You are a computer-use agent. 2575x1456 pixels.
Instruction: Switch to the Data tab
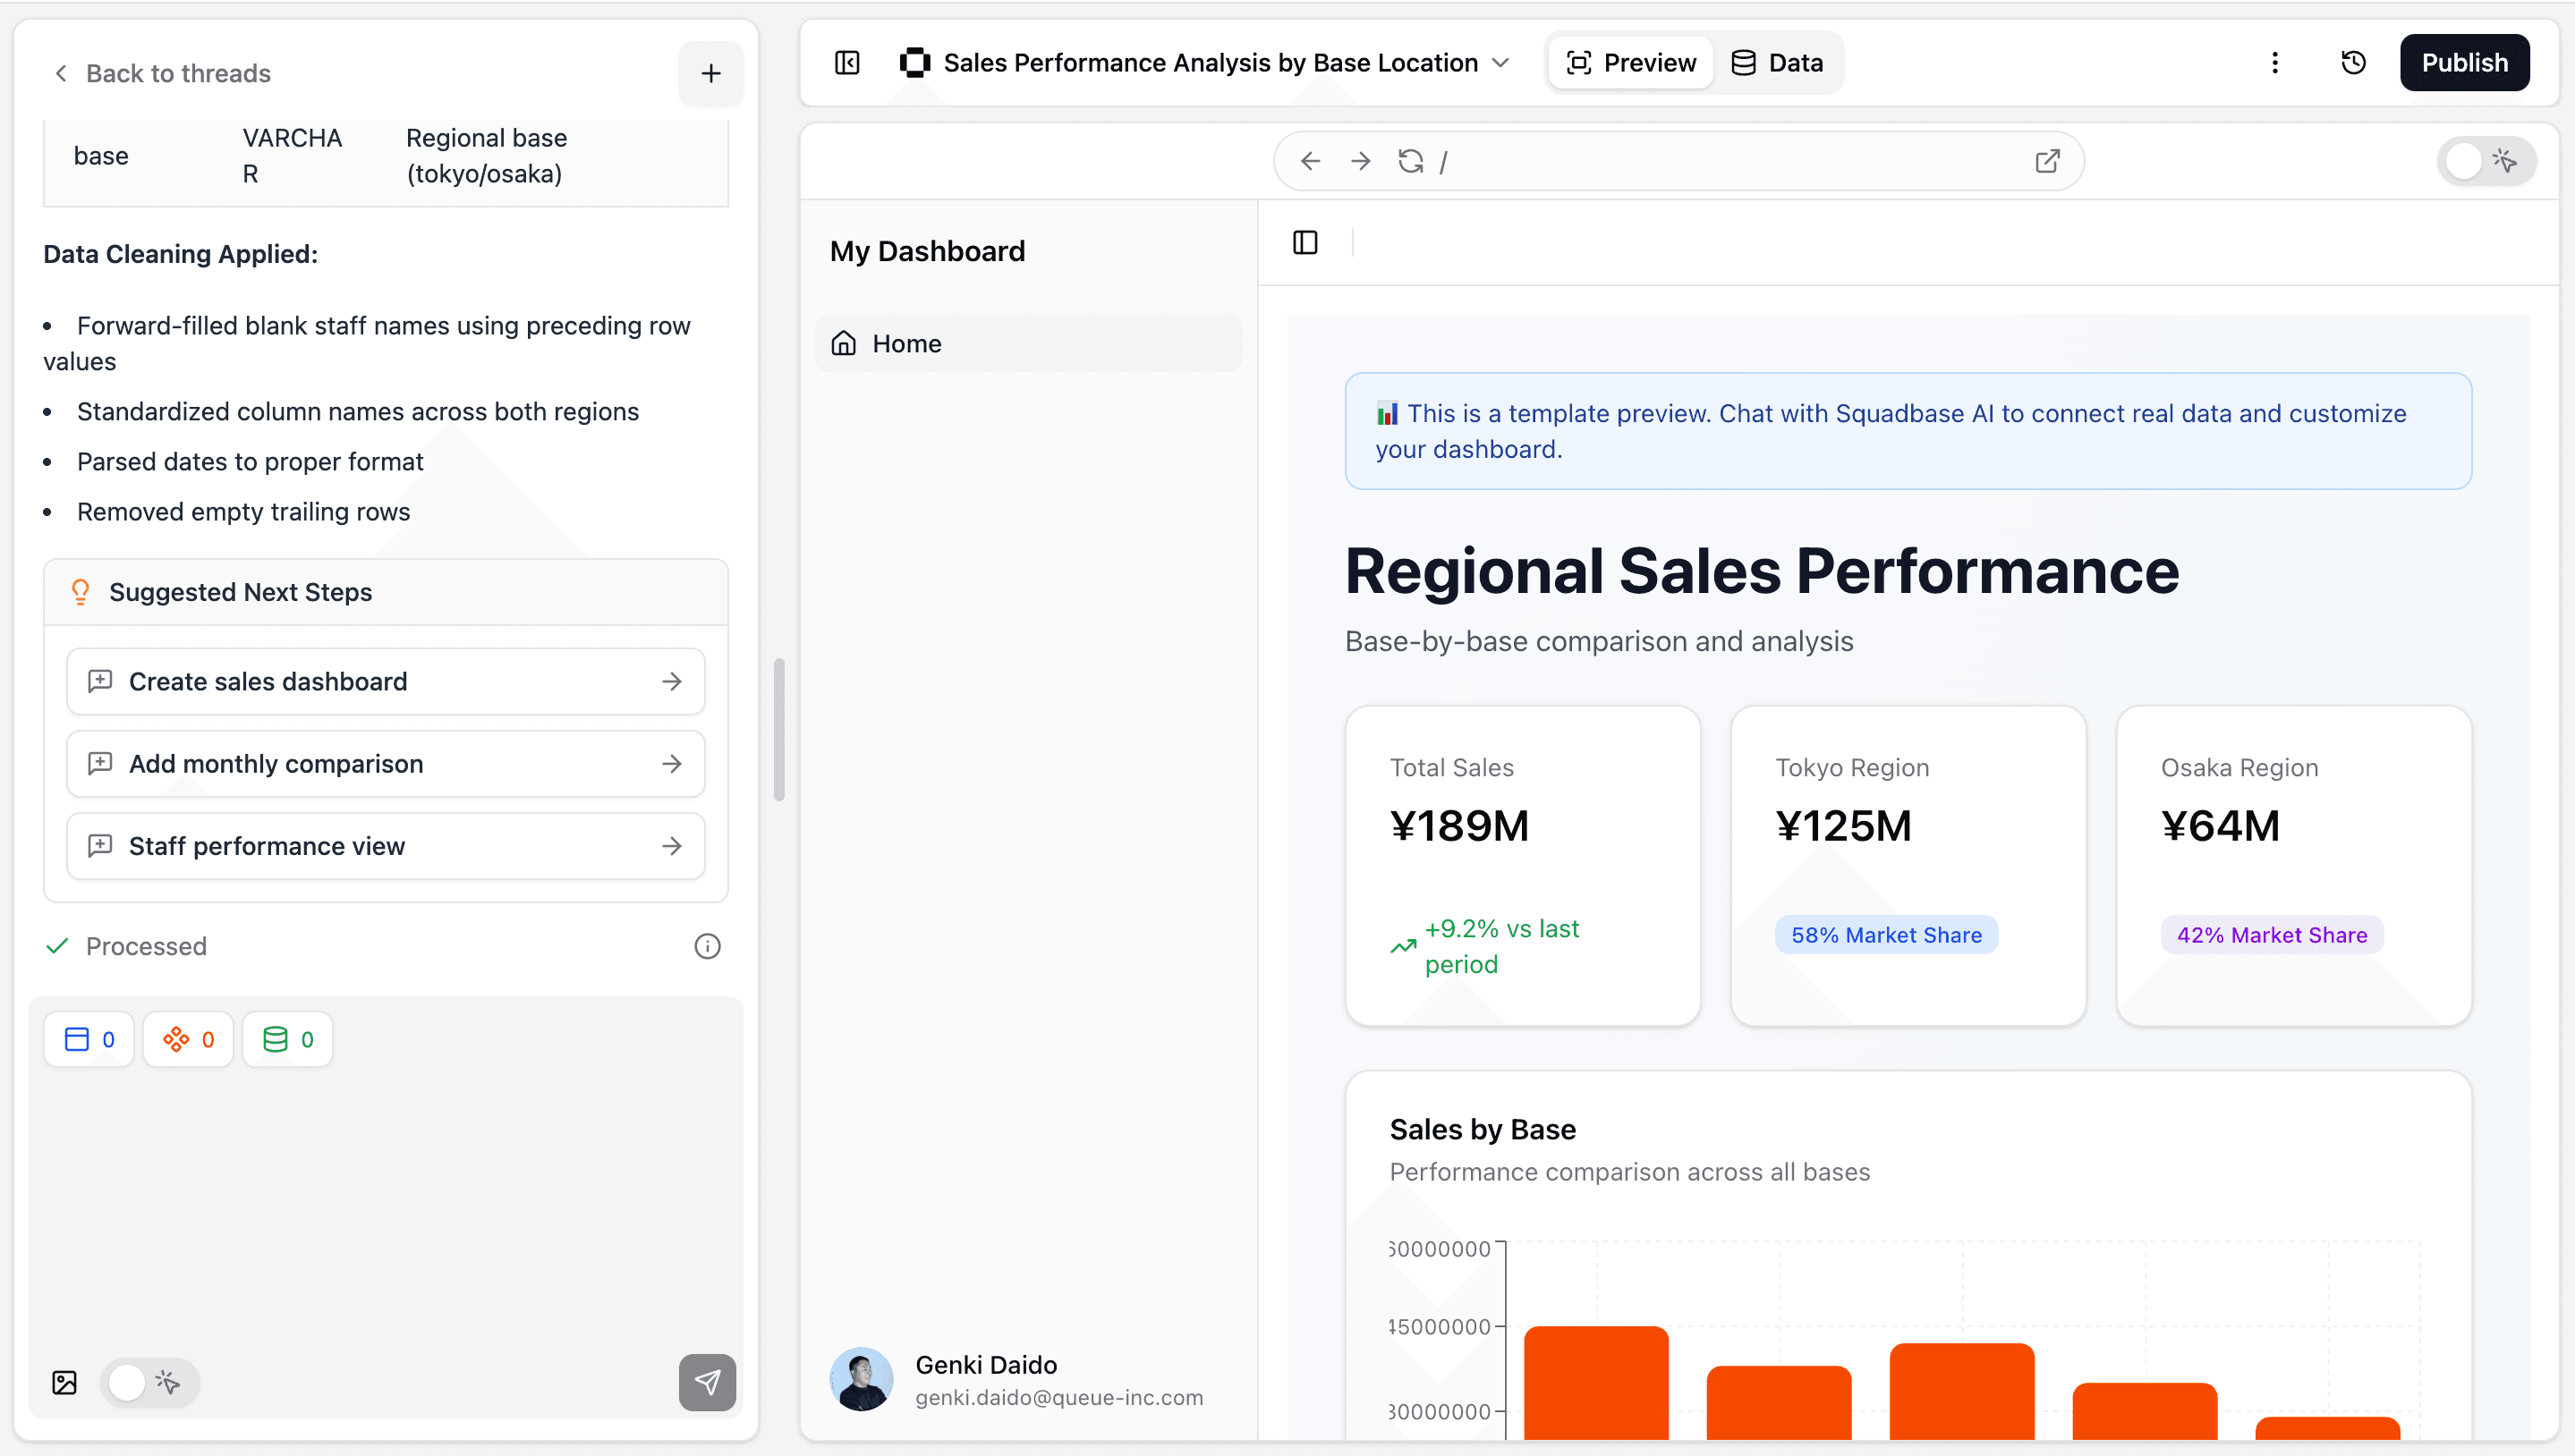pyautogui.click(x=1778, y=63)
